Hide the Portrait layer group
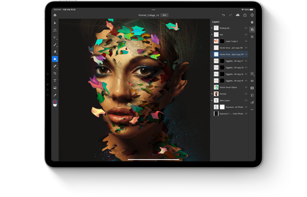 coord(246,94)
